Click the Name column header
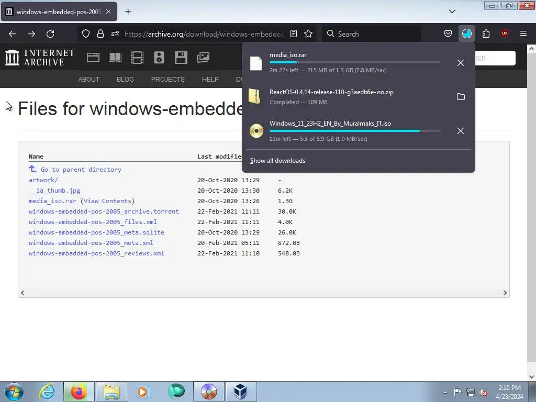Screen dimensions: 536x402 tap(36, 157)
